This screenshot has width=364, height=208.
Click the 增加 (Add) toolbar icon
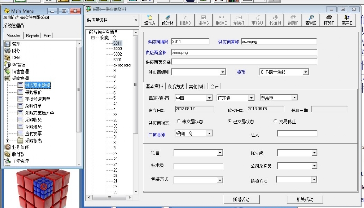pos(150,20)
